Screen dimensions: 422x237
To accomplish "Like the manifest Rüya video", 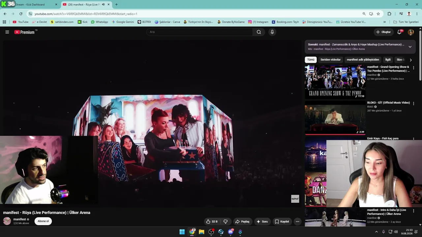I will [x=212, y=222].
